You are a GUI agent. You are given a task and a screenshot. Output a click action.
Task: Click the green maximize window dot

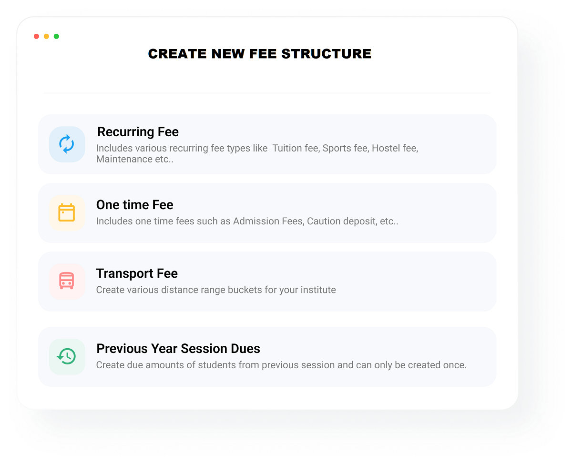56,37
